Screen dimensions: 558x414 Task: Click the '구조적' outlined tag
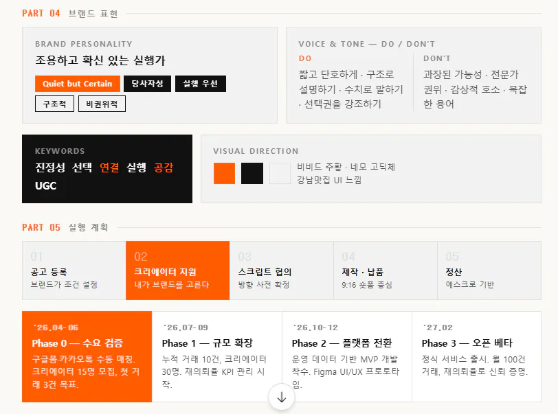54,104
